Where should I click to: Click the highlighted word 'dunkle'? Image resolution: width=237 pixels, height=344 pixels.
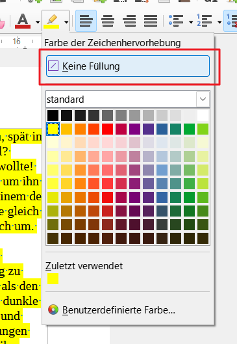[x=20, y=301]
